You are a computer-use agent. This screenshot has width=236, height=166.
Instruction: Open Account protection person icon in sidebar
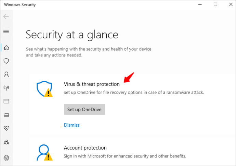click(6, 74)
